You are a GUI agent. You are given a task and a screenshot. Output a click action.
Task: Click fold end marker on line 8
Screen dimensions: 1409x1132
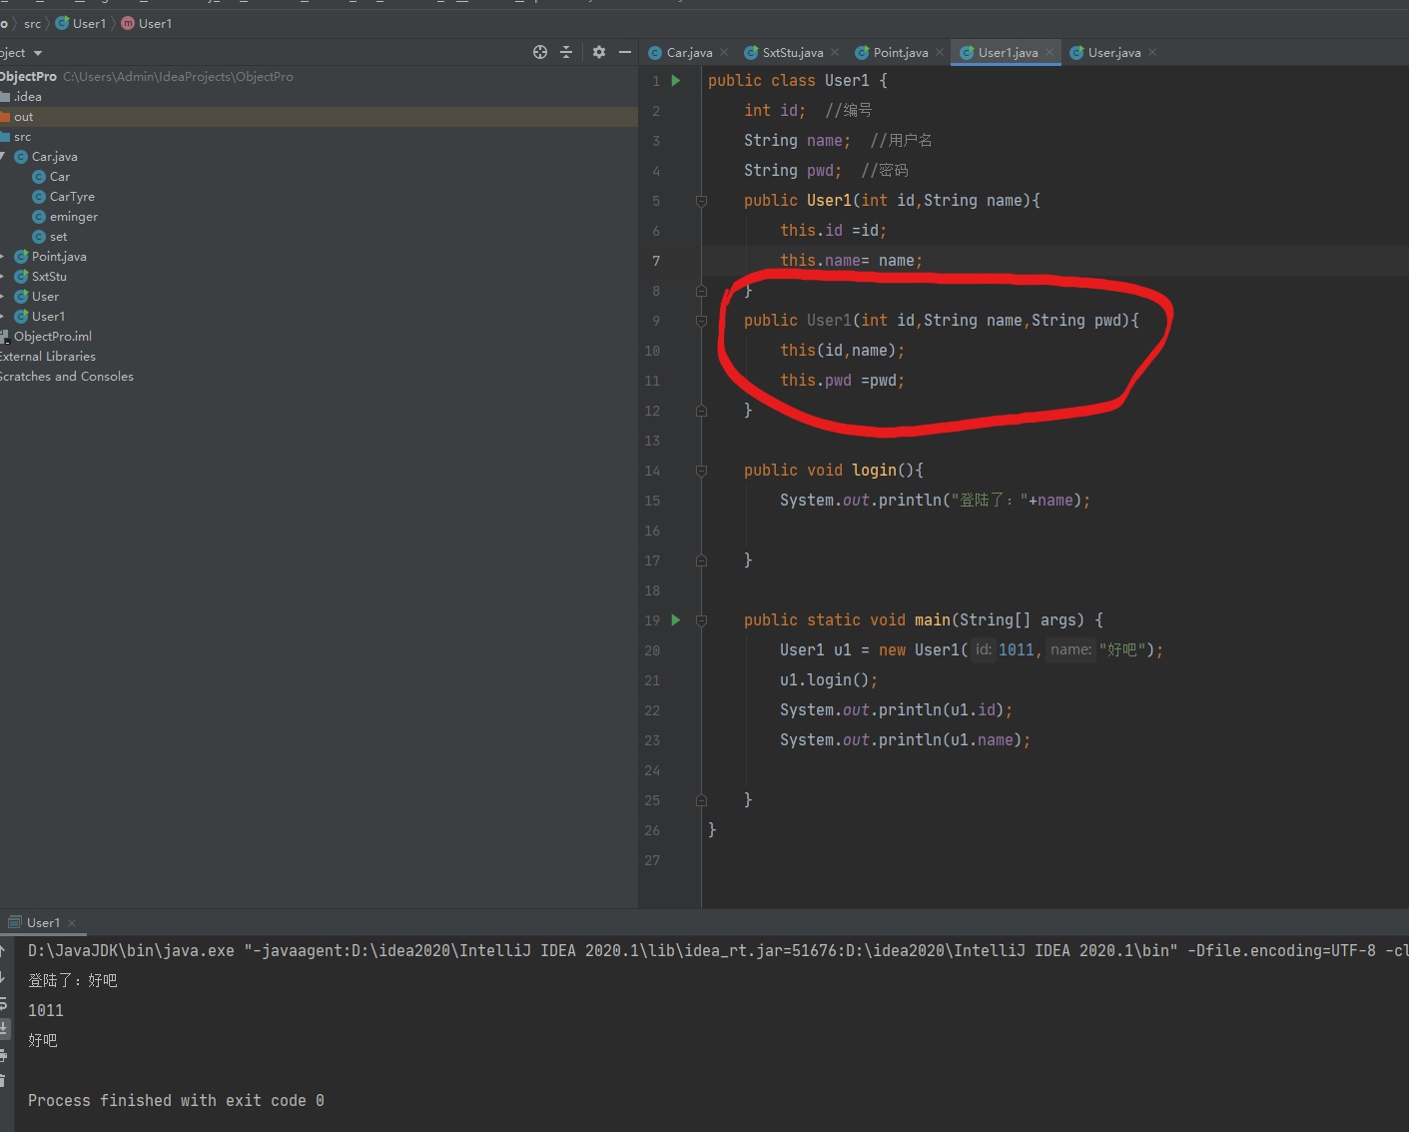click(x=701, y=291)
